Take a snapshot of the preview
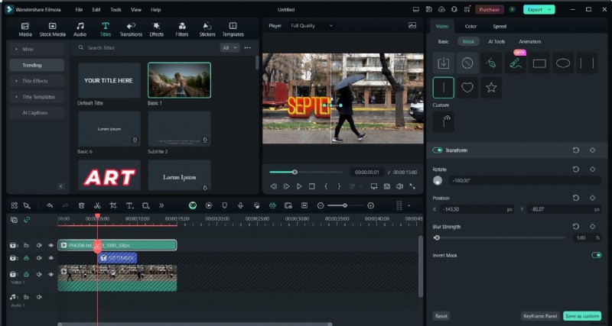 [387, 186]
